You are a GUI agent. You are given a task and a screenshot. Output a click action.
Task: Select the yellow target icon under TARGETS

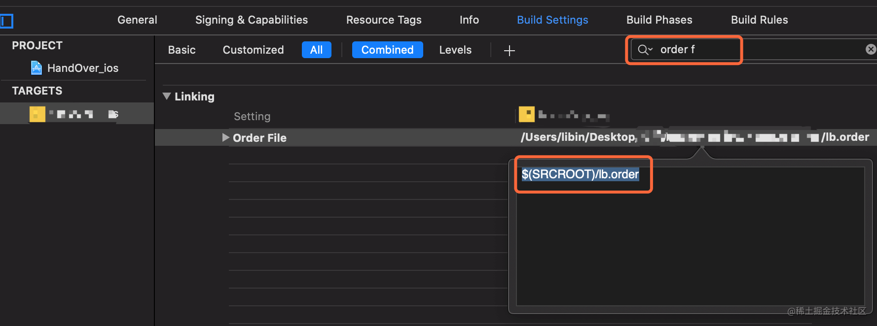(37, 114)
